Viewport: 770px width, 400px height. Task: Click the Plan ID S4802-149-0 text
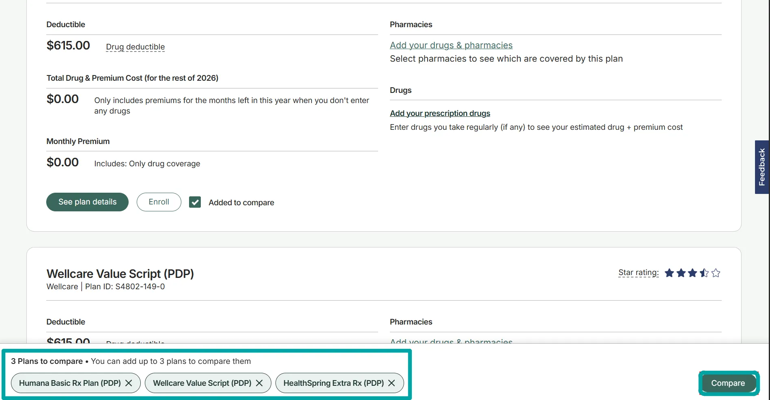pos(125,286)
